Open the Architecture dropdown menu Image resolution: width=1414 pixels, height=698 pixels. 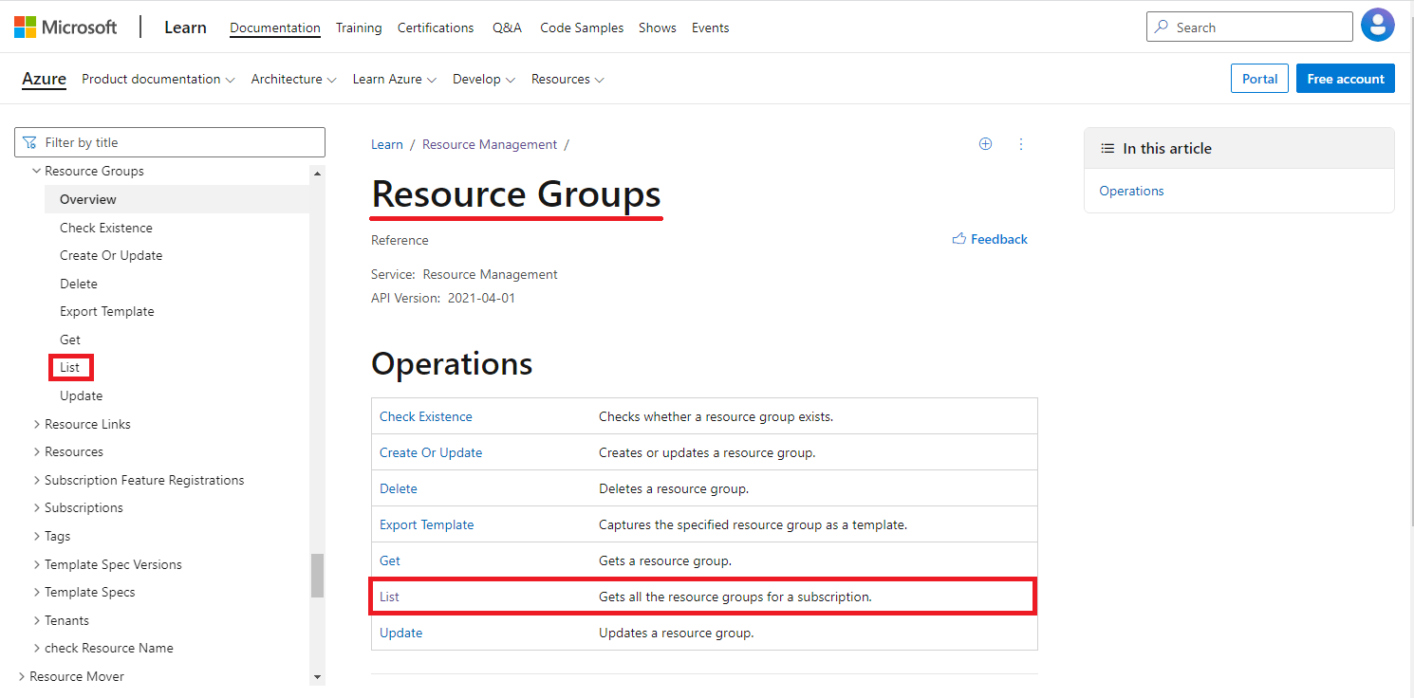tap(294, 80)
